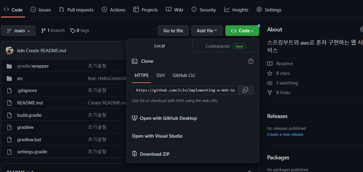Viewport: 363px width, 172px height.
Task: Click Download ZIP
Action: pyautogui.click(x=151, y=154)
